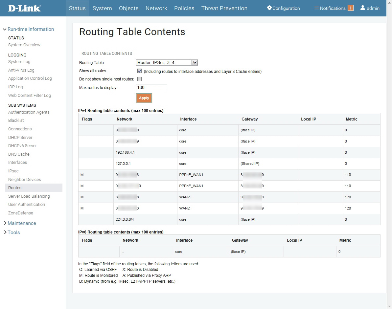The width and height of the screenshot is (392, 309).
Task: Open the DHCP Server page
Action: point(20,138)
